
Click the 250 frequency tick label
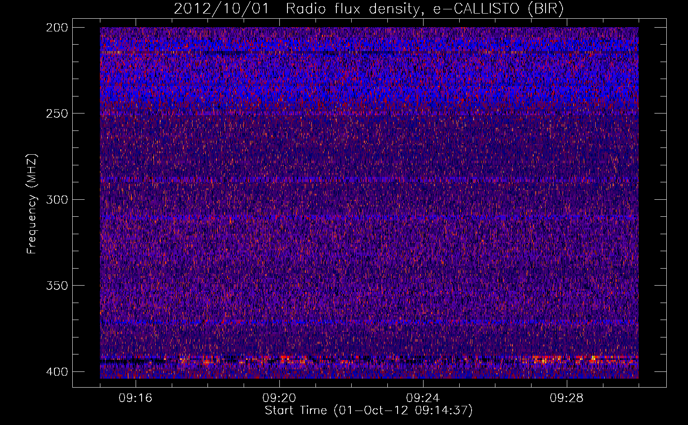(x=57, y=113)
